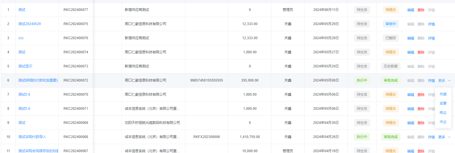The image size is (455, 153).
Task: Edit contract RKC202400076 using 编辑
Action: [410, 38]
